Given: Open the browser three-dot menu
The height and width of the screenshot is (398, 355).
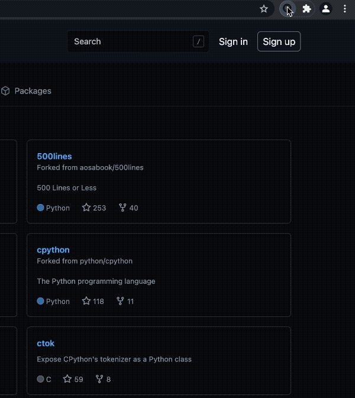Looking at the screenshot, I should [344, 9].
